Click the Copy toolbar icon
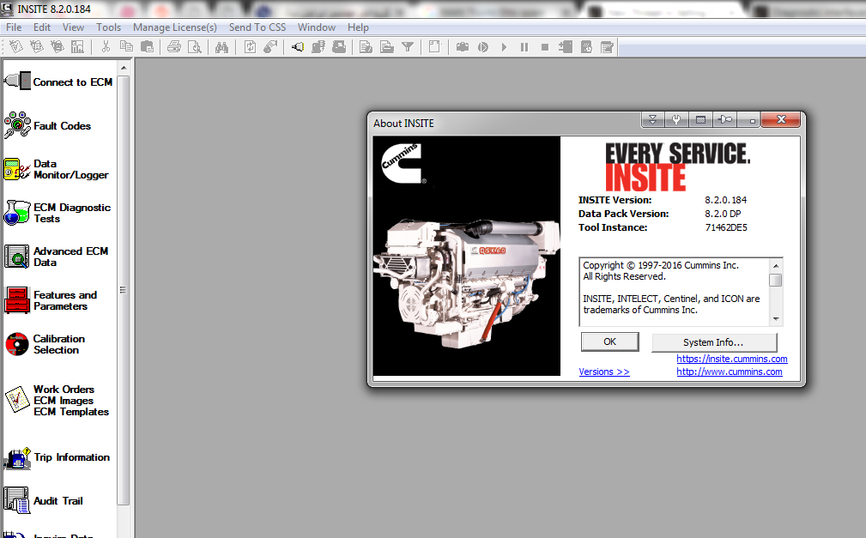This screenshot has width=866, height=538. [x=126, y=47]
